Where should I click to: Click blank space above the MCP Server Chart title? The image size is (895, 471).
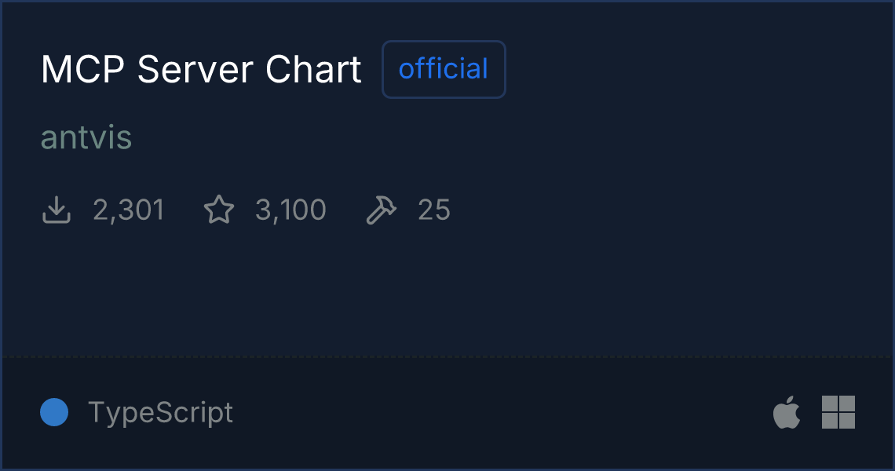(201, 22)
